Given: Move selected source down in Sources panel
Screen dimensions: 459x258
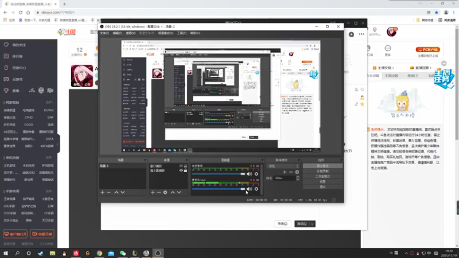Looking at the screenshot, I should pyautogui.click(x=179, y=192).
